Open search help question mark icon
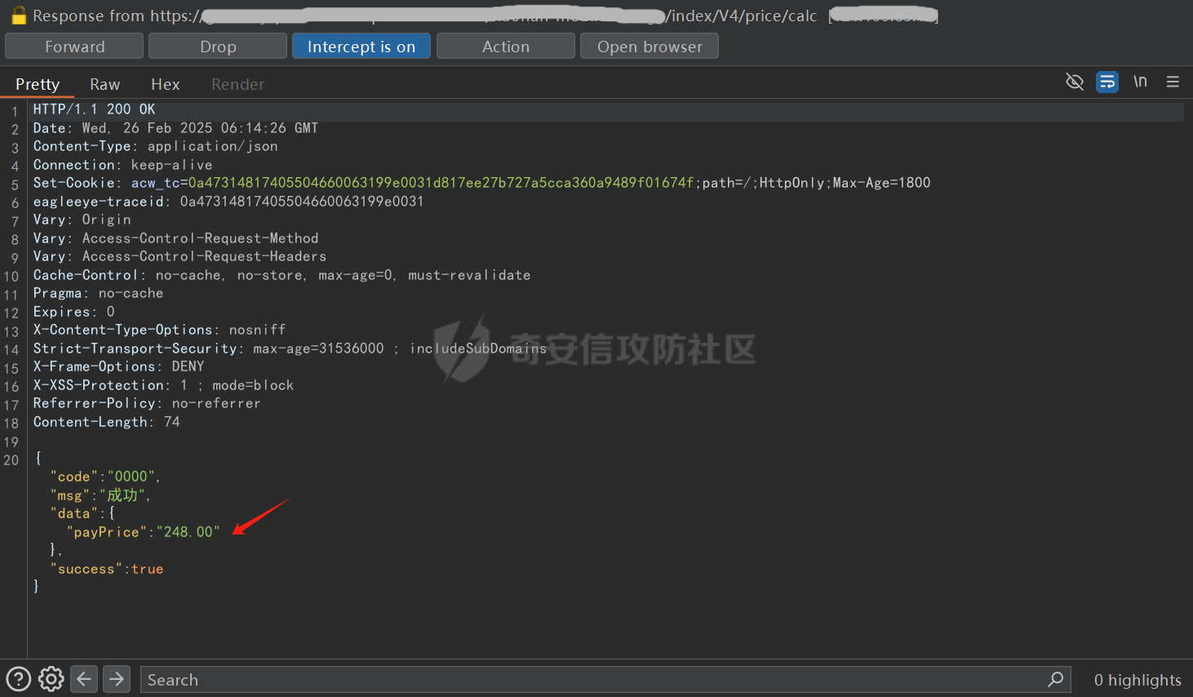The image size is (1193, 697). 18,679
